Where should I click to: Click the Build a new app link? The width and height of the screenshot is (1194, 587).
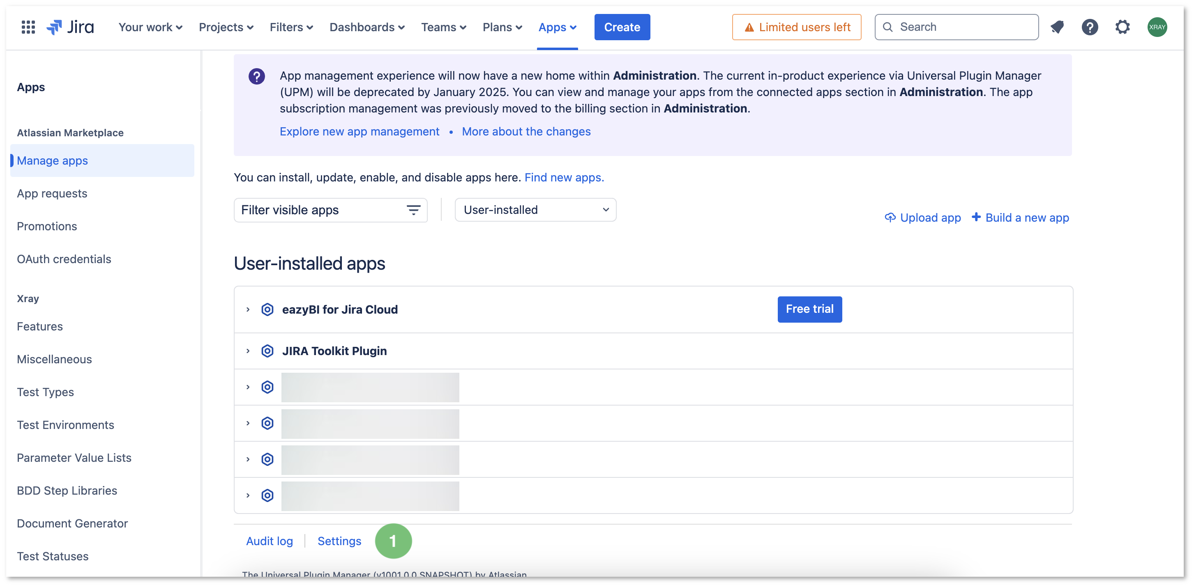click(1027, 218)
